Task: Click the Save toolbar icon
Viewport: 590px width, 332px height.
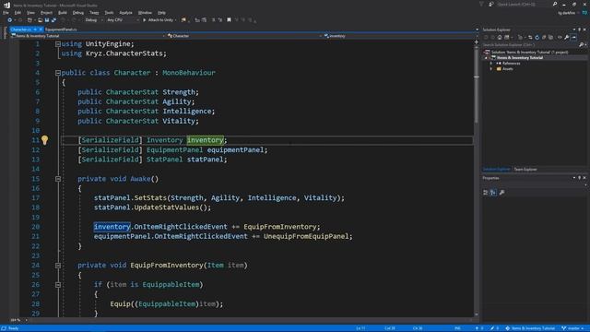Action: pyautogui.click(x=47, y=20)
